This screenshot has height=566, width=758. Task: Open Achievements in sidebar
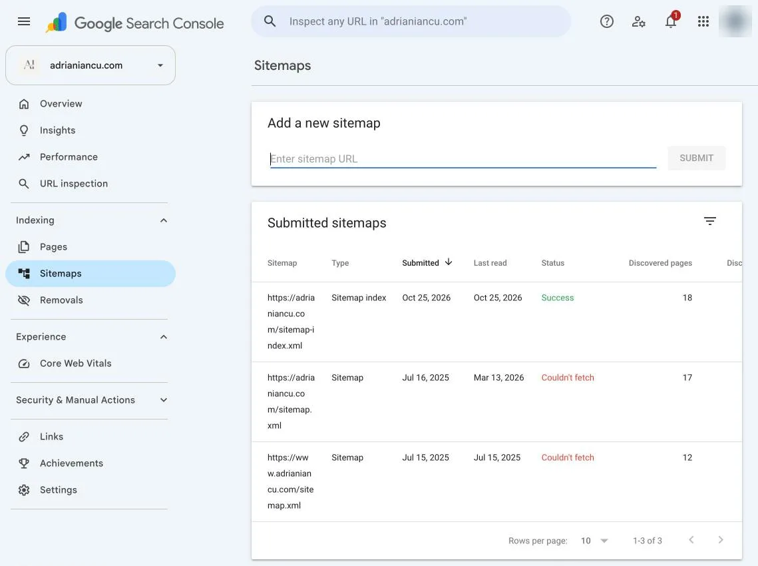[91, 463]
